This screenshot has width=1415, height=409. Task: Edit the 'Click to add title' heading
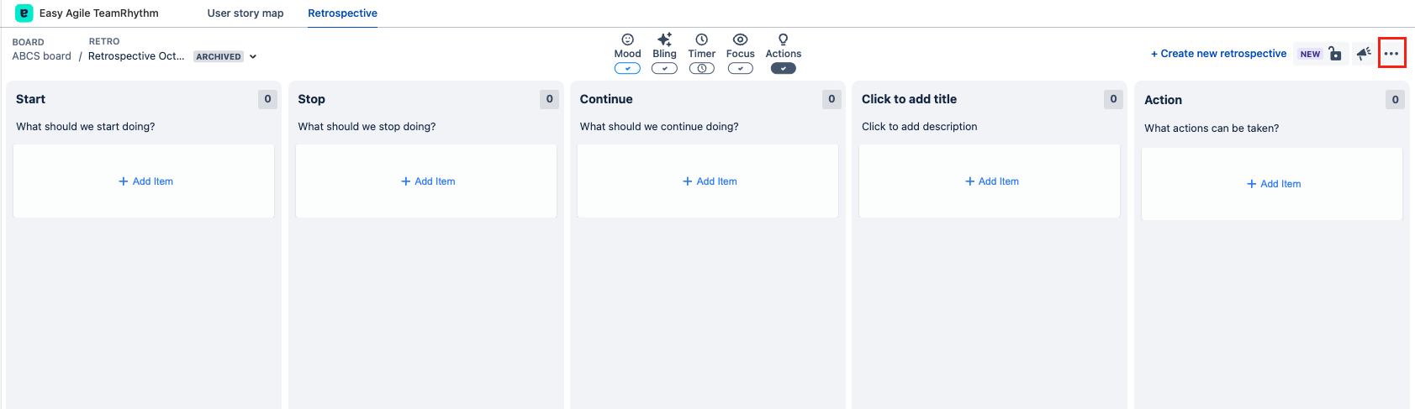pos(909,99)
